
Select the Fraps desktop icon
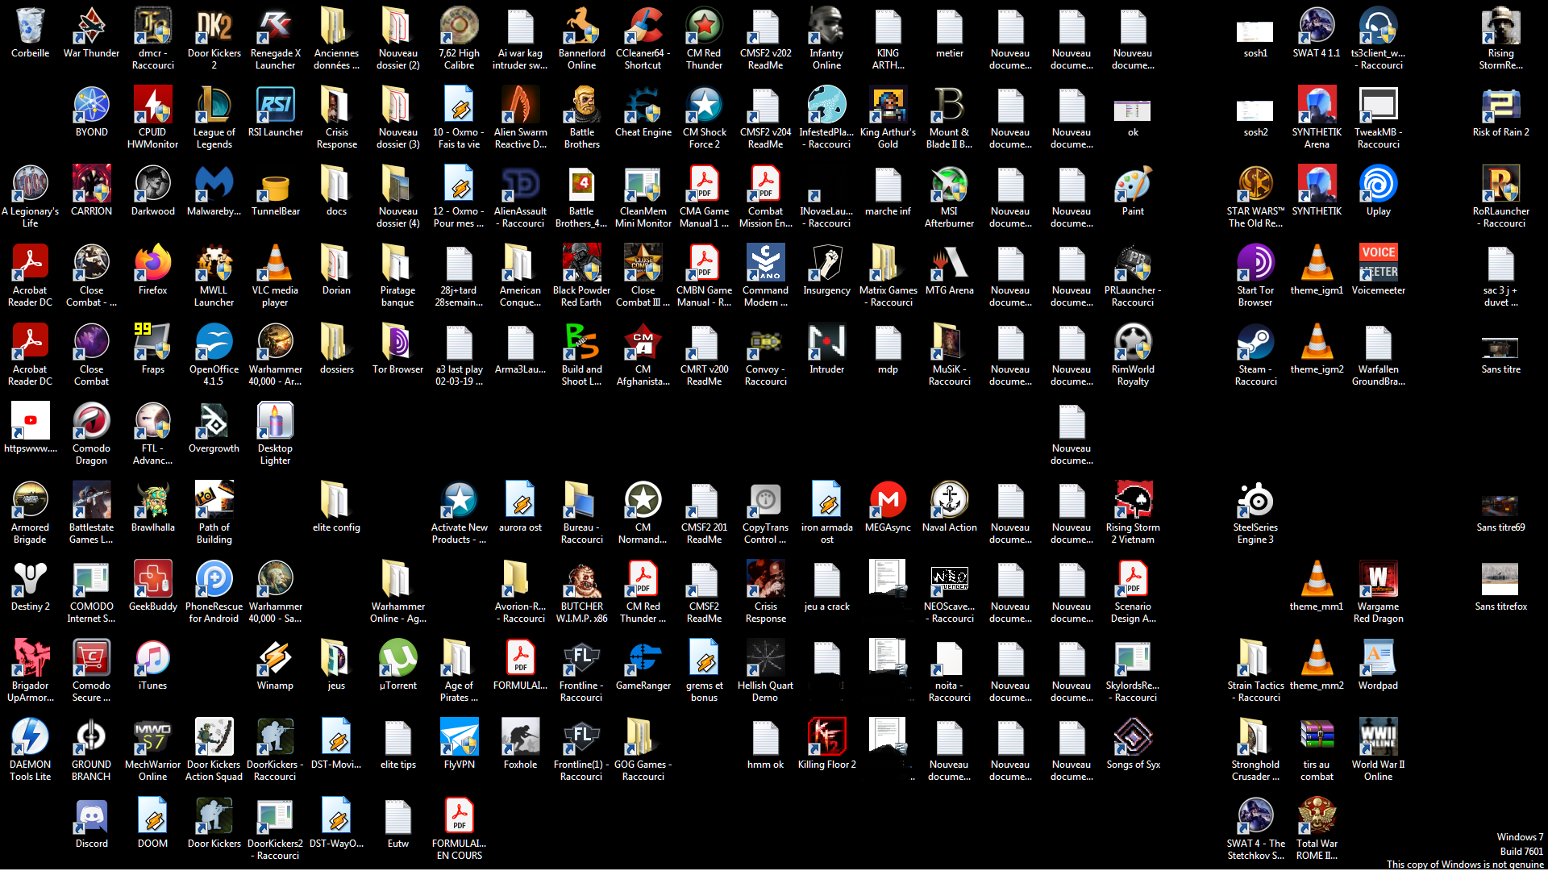point(152,348)
